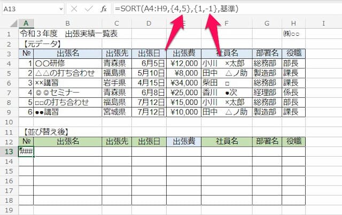
Task: Click the ¥34,000 cell
Action: [x=184, y=83]
